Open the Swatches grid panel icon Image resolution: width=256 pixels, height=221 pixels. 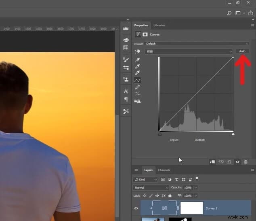[x=126, y=48]
